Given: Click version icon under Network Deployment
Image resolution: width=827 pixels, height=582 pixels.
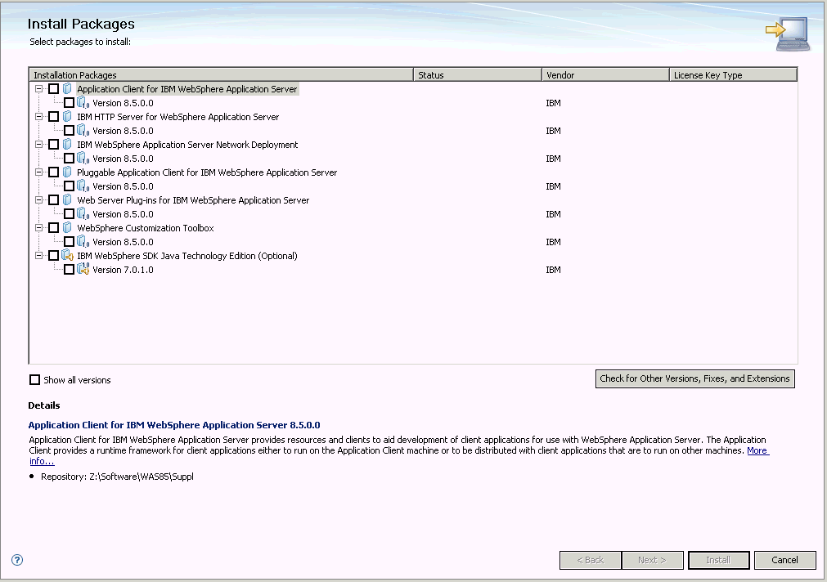Looking at the screenshot, I should [x=83, y=158].
